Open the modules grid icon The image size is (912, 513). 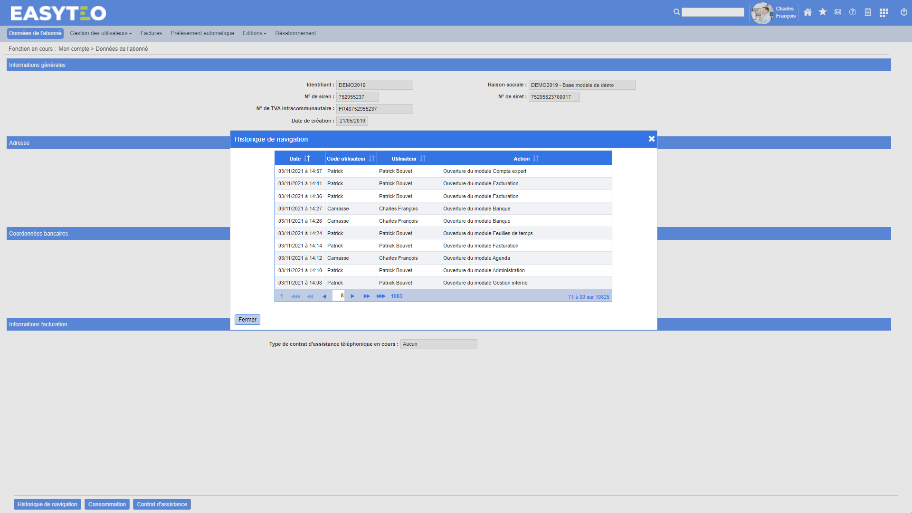point(883,13)
